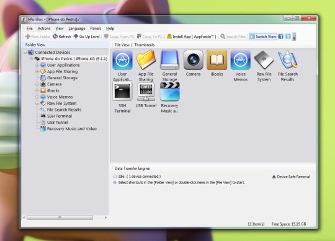Switch to the Thumbnails tab
The image size is (335, 241).
[x=145, y=45]
